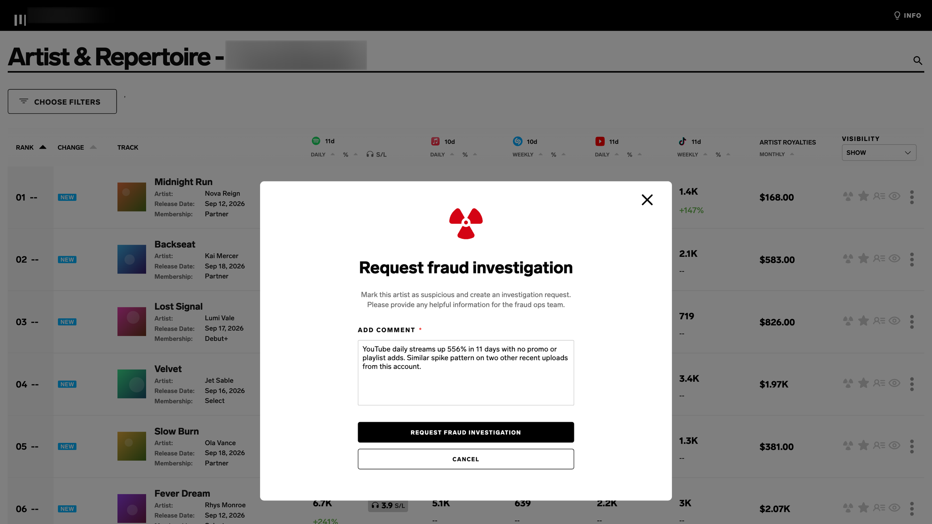The height and width of the screenshot is (524, 932).
Task: Click the Request Fraud Investigation button
Action: [466, 432]
